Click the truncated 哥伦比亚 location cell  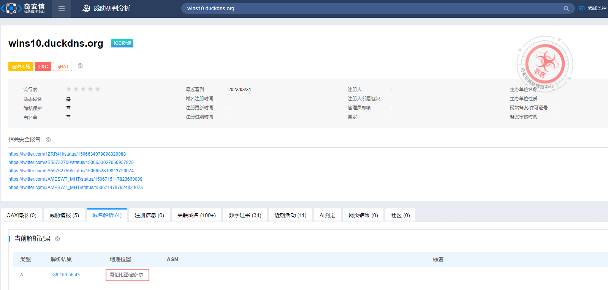128,275
